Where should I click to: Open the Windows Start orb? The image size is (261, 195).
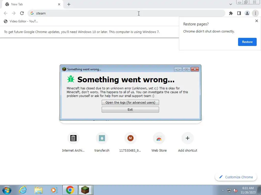(x=7, y=190)
